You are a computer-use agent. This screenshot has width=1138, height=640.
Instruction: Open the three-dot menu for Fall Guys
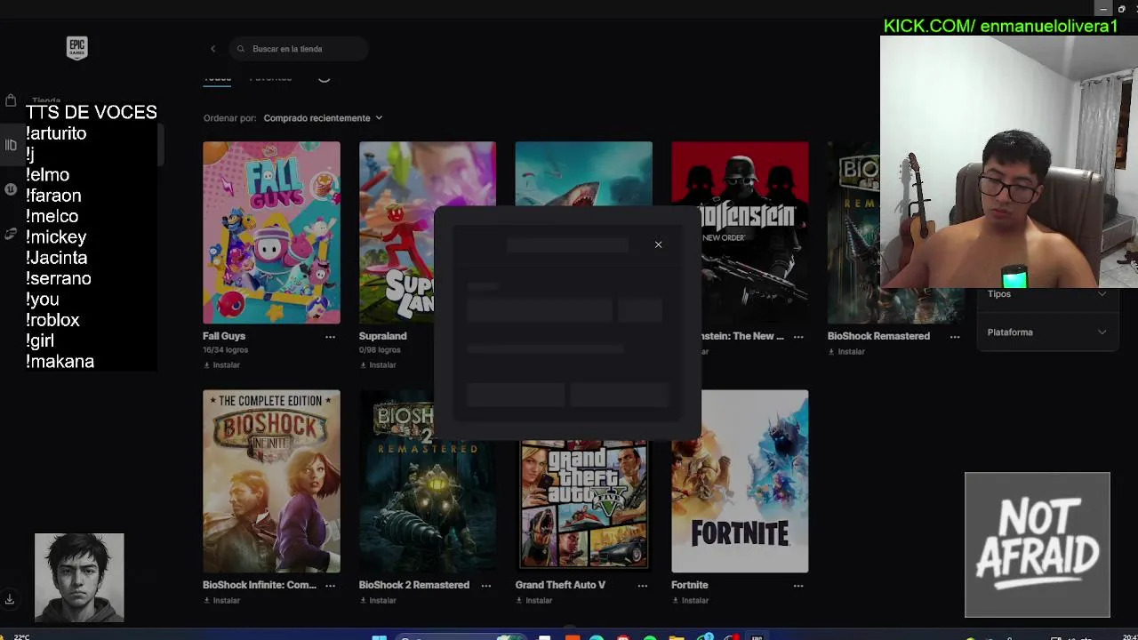coord(330,337)
